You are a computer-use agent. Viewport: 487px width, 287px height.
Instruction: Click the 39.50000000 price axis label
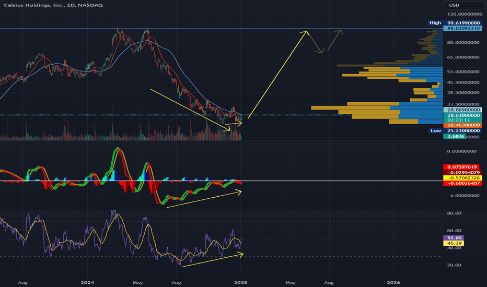(x=463, y=92)
